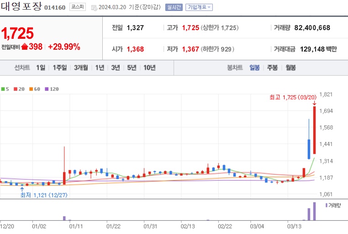
Task: Select the 3개월 line chart tab
Action: [x=81, y=68]
